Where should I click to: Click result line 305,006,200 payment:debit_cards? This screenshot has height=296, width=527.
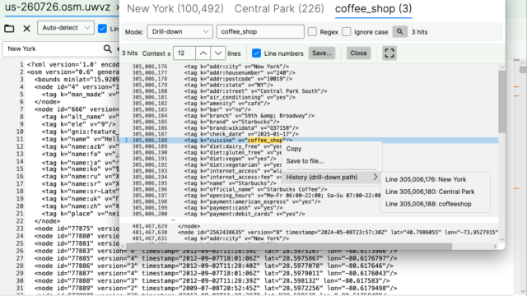tap(245, 214)
